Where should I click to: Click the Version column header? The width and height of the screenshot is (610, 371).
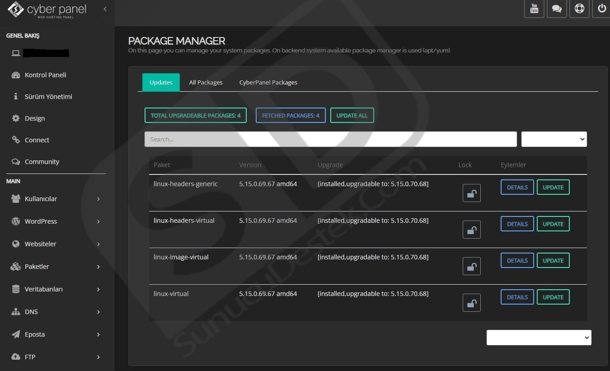click(x=250, y=165)
